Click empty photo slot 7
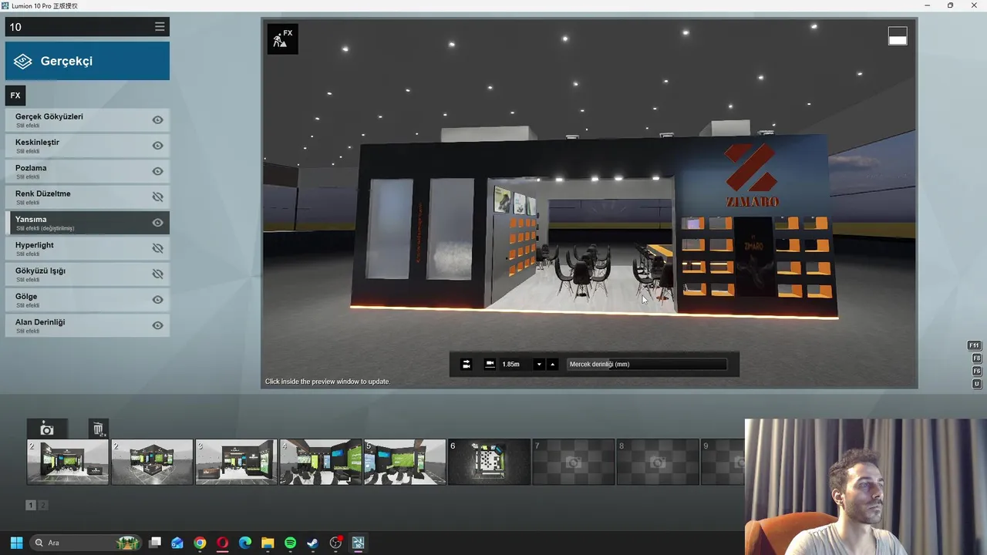Screen dimensions: 987x555 [573, 462]
